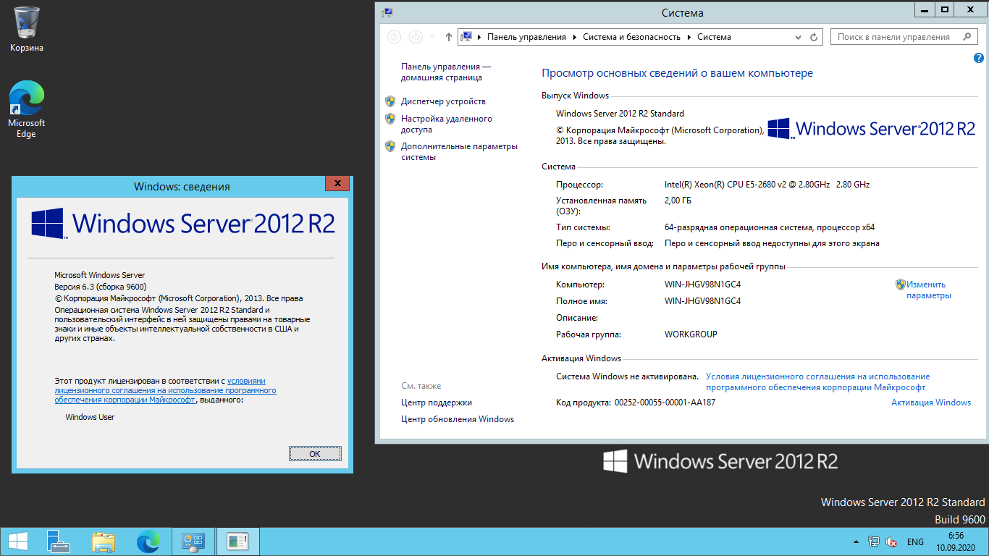Expand address bar history dropdown
Viewport: 989px width, 556px height.
pyautogui.click(x=799, y=37)
